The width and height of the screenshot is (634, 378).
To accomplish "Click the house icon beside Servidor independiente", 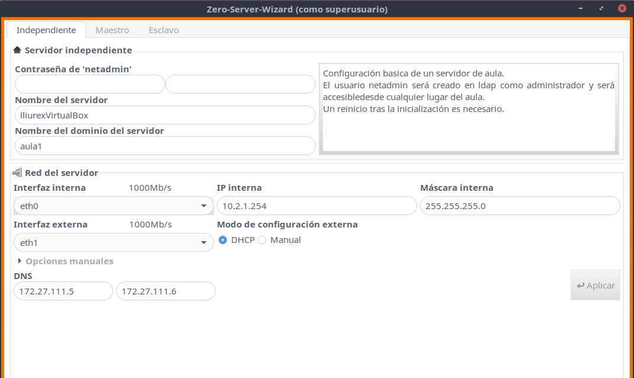I will coord(17,50).
